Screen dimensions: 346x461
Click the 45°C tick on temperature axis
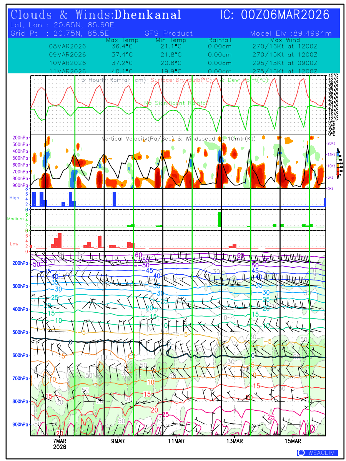coord(333,76)
